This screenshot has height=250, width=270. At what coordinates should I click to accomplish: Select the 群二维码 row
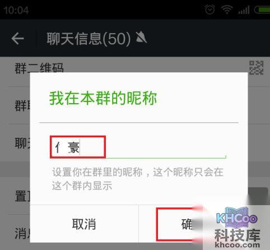click(x=138, y=68)
